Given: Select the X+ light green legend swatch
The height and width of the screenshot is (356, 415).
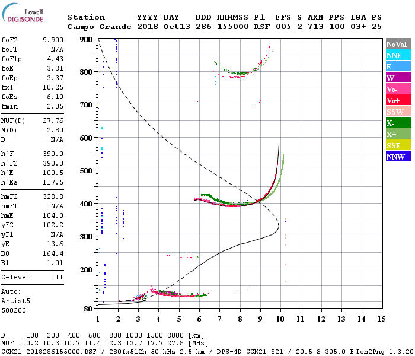Looking at the screenshot, I should click(398, 133).
